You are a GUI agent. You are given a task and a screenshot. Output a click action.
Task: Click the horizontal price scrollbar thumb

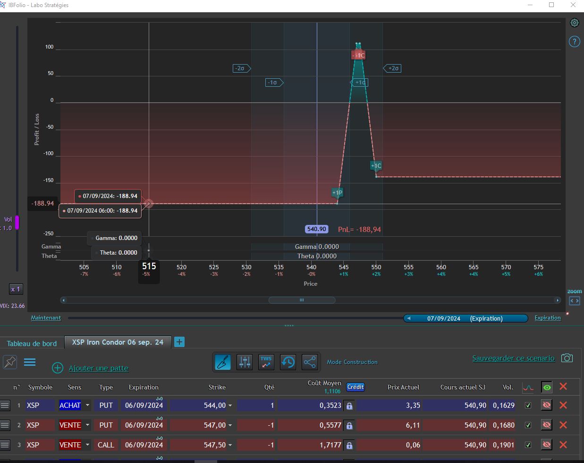pyautogui.click(x=302, y=300)
